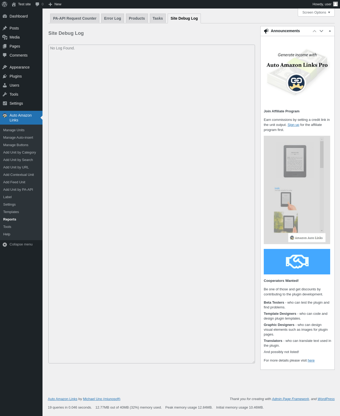Image resolution: width=340 pixels, height=416 pixels.
Task: Open the New content menu
Action: coord(55,4)
